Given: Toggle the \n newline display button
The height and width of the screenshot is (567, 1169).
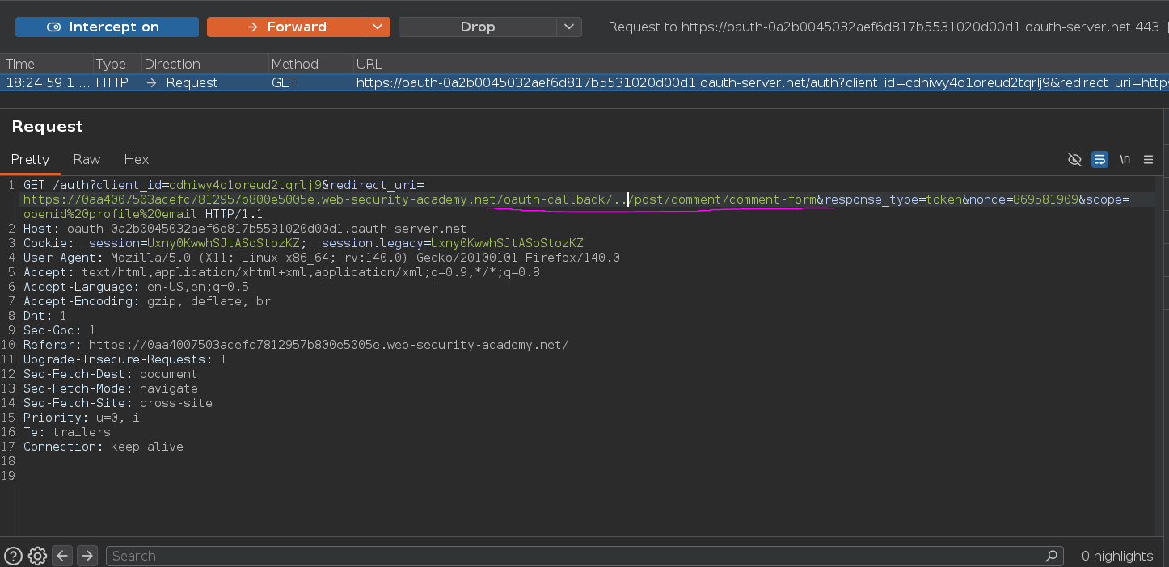Looking at the screenshot, I should 1125,160.
